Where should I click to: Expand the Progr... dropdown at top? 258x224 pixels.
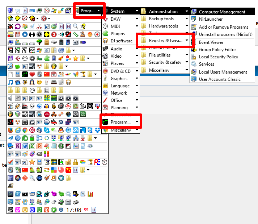coord(90,11)
